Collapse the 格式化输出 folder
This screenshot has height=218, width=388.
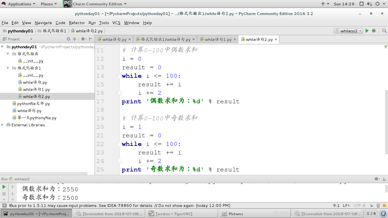click(x=8, y=54)
